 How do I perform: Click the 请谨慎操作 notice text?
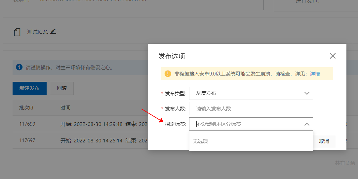[x=69, y=68]
